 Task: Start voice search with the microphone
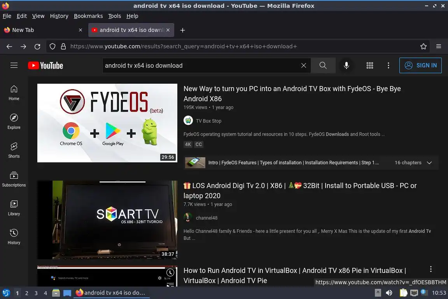point(346,65)
